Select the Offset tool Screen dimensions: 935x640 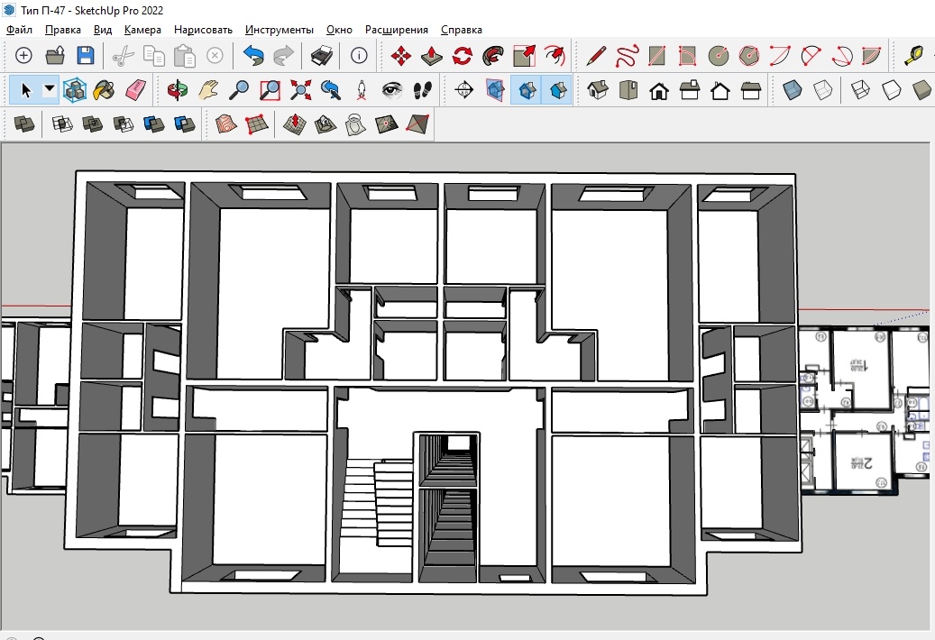pyautogui.click(x=555, y=56)
